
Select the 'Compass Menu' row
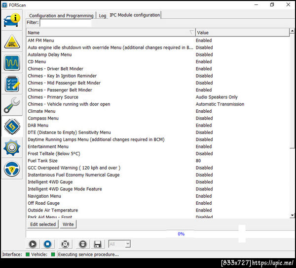pyautogui.click(x=158, y=118)
